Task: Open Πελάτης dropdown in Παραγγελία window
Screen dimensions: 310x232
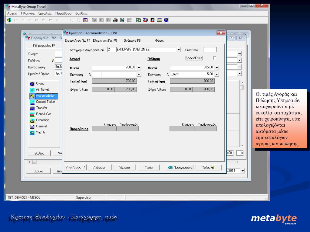Action: pyautogui.click(x=239, y=60)
